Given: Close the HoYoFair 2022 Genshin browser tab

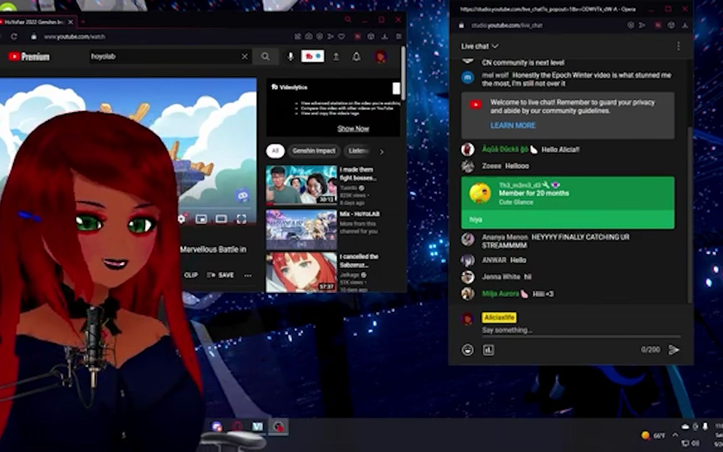Looking at the screenshot, I should pyautogui.click(x=70, y=22).
